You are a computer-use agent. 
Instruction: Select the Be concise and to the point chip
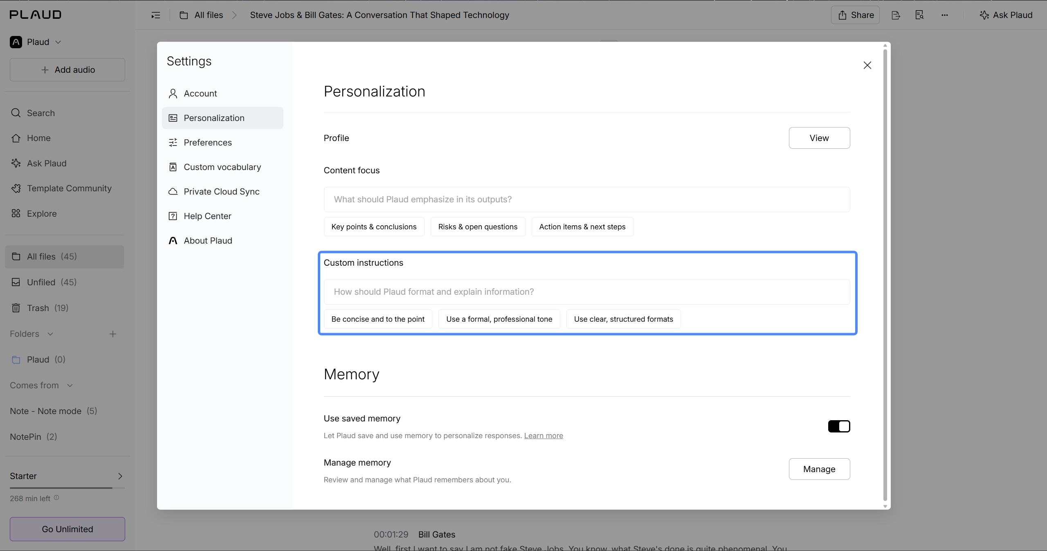point(378,319)
